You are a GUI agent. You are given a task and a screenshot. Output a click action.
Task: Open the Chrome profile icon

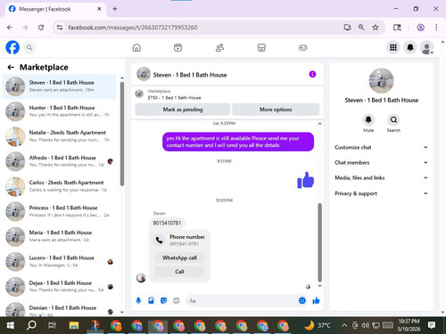pyautogui.click(x=420, y=28)
